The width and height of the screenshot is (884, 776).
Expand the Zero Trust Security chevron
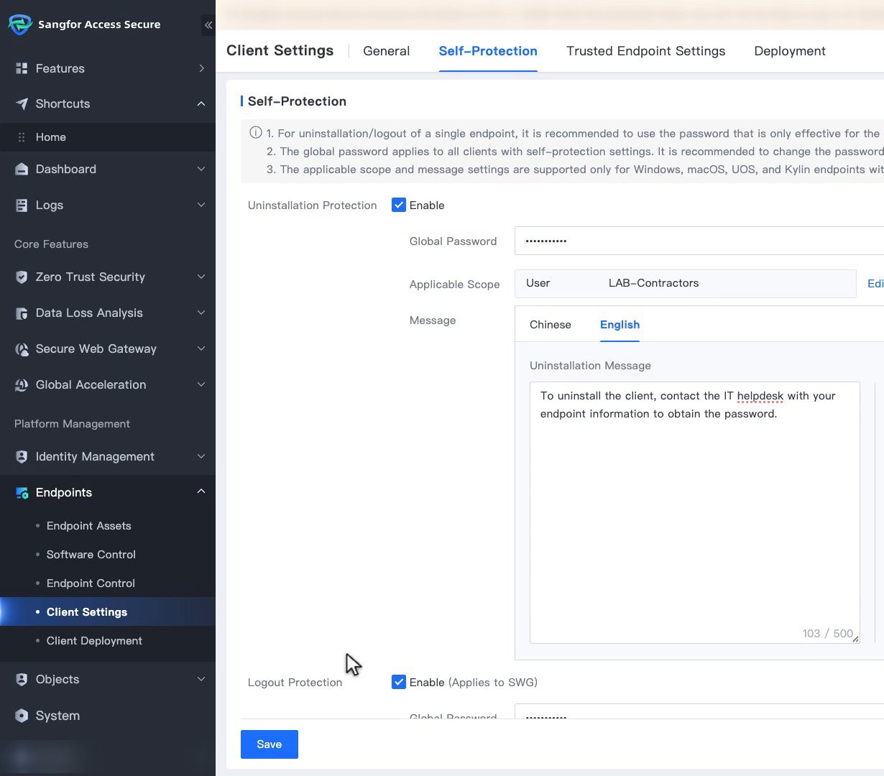pos(201,277)
